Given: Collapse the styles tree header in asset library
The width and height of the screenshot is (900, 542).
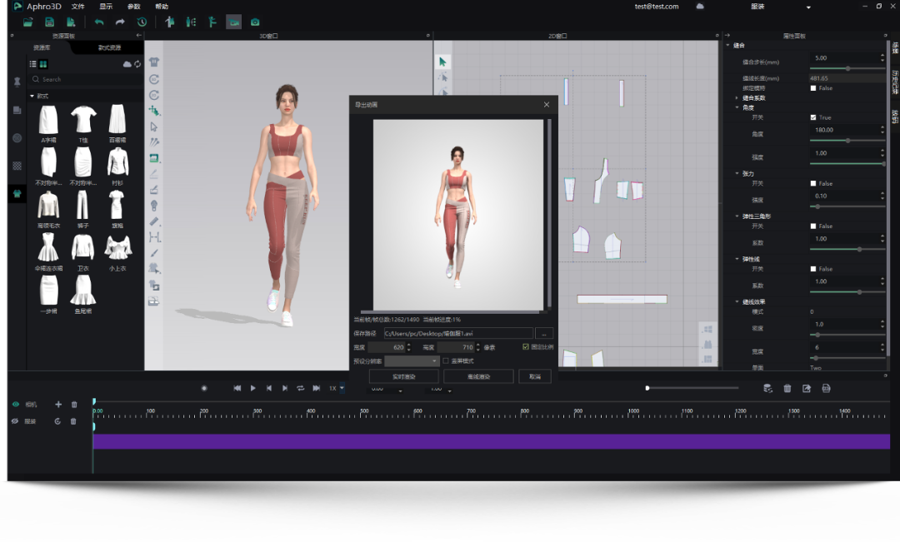Looking at the screenshot, I should click(x=32, y=96).
